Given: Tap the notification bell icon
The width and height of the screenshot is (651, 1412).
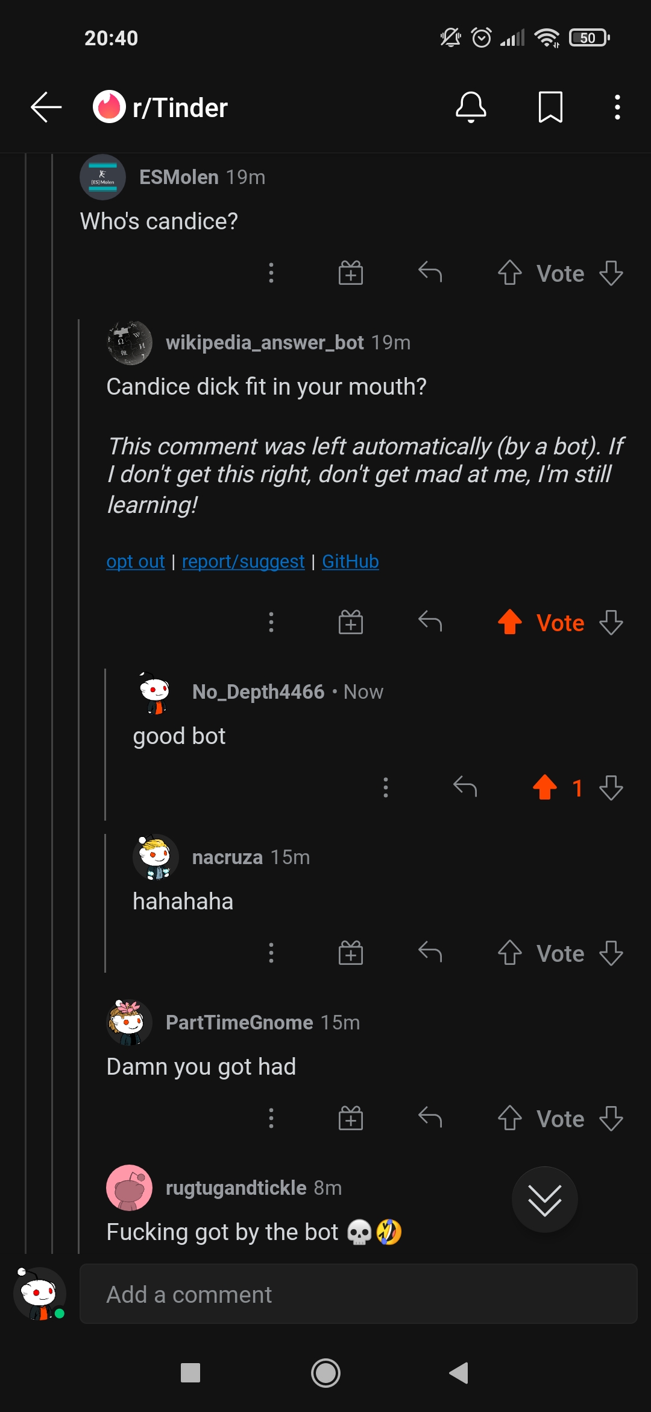Looking at the screenshot, I should tap(471, 107).
